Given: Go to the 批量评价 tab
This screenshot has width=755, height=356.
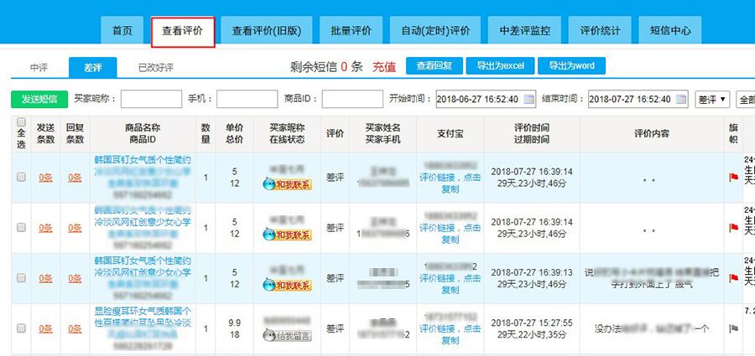Looking at the screenshot, I should (x=351, y=30).
